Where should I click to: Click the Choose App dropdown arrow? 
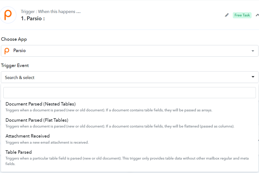coord(253,51)
